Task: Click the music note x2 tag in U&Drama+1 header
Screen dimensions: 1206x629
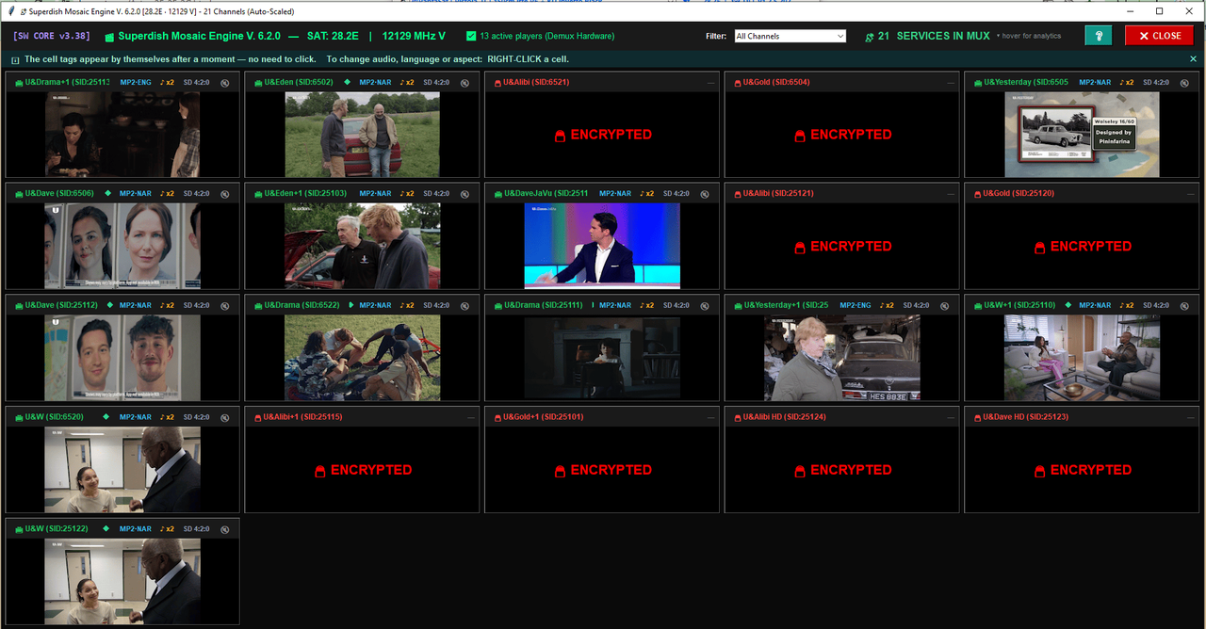Action: coord(167,83)
